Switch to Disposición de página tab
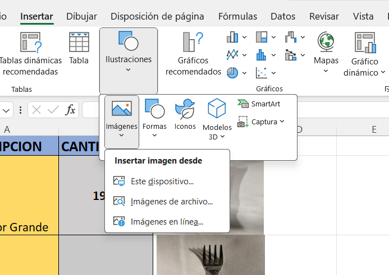389x275 pixels. coord(157,16)
